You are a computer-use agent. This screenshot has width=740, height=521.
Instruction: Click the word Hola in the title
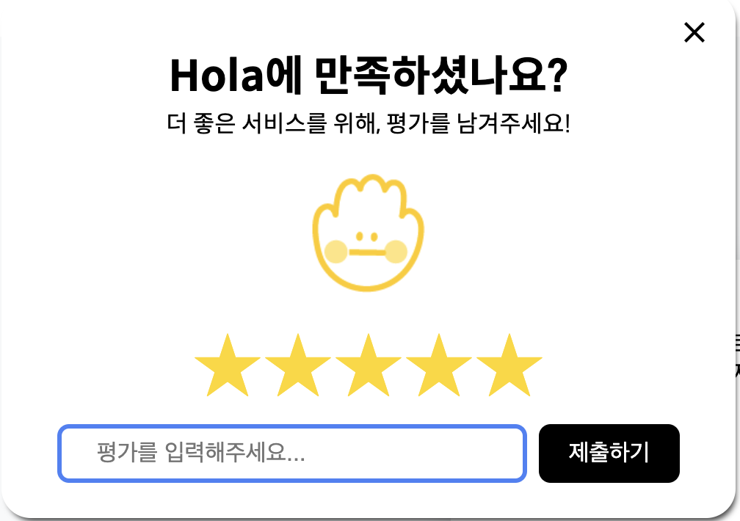click(217, 76)
